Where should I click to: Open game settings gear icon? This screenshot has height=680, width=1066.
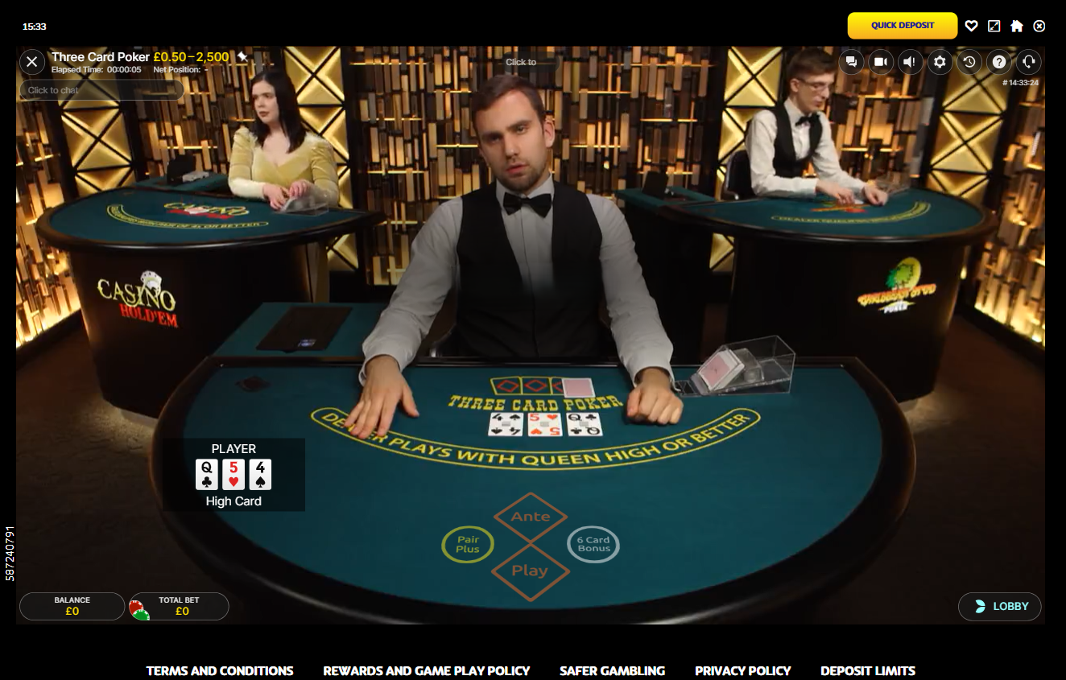[940, 62]
